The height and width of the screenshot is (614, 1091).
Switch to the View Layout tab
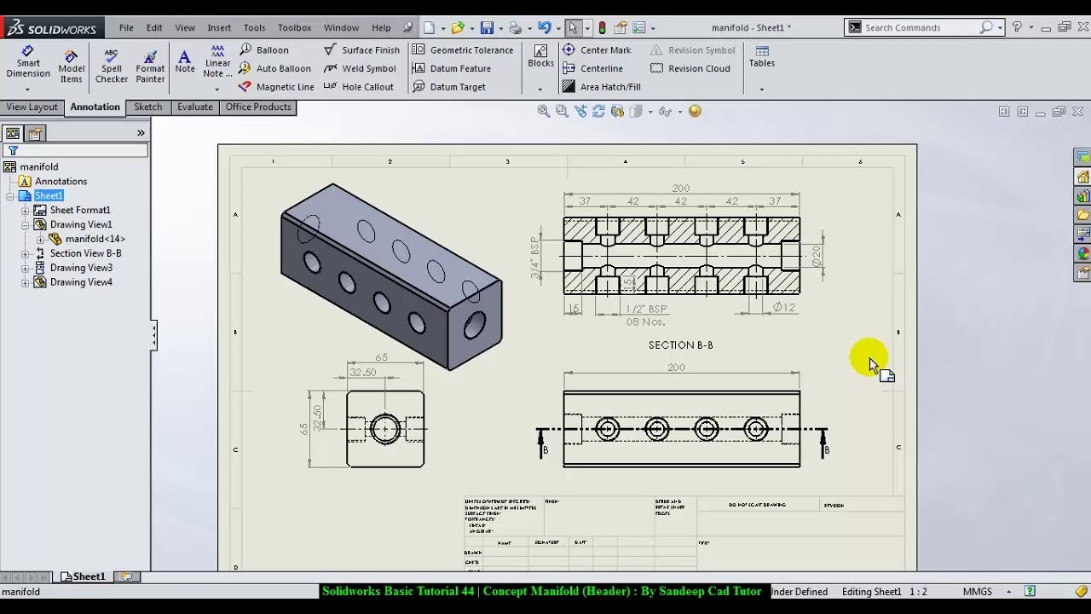tap(32, 107)
